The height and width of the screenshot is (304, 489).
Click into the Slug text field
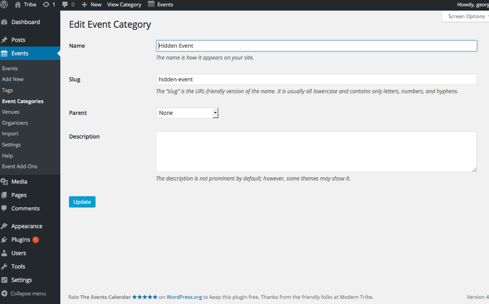316,79
